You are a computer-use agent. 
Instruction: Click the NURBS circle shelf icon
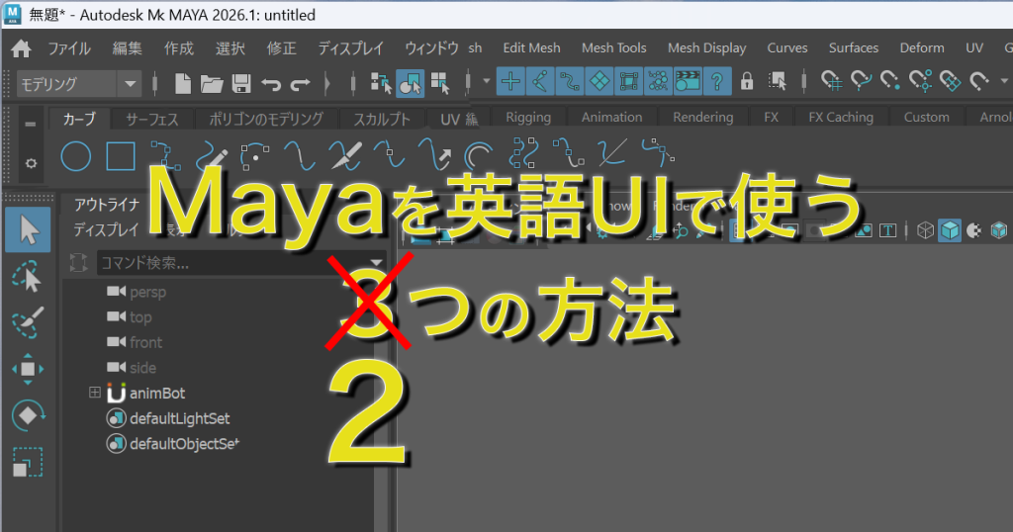[x=76, y=156]
